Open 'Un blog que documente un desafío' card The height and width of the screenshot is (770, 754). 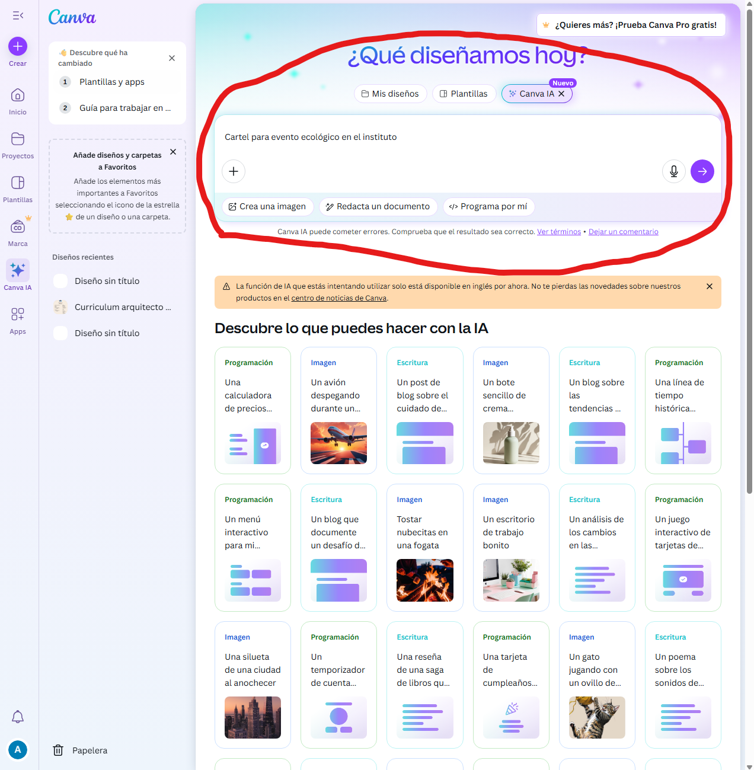(338, 548)
